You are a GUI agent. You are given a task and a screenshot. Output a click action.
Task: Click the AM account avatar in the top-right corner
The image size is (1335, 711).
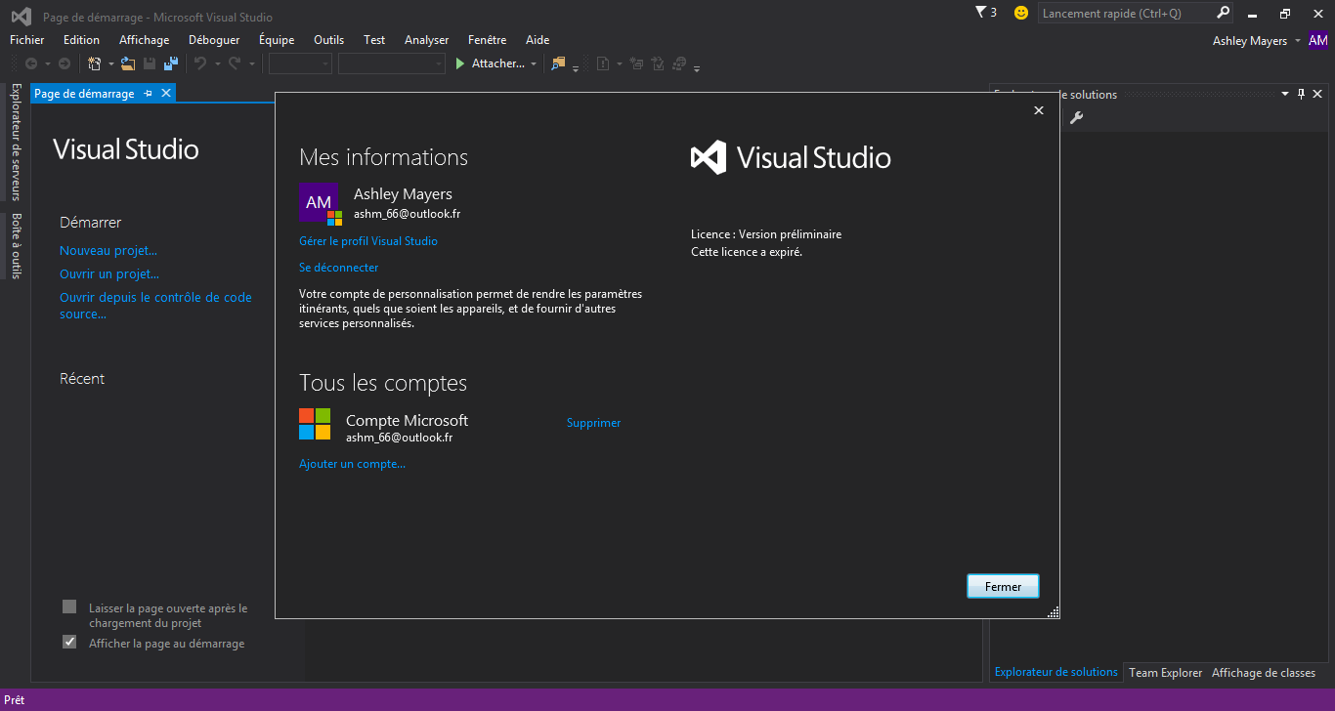point(1318,40)
